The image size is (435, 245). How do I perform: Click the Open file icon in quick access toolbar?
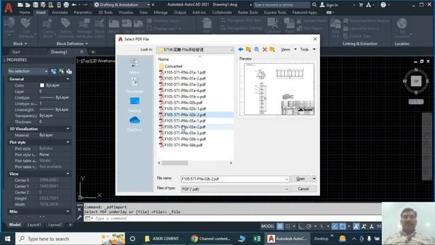tap(28, 5)
